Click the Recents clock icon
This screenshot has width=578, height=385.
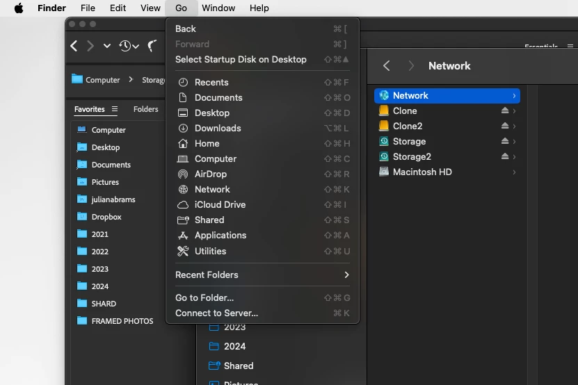pos(183,82)
